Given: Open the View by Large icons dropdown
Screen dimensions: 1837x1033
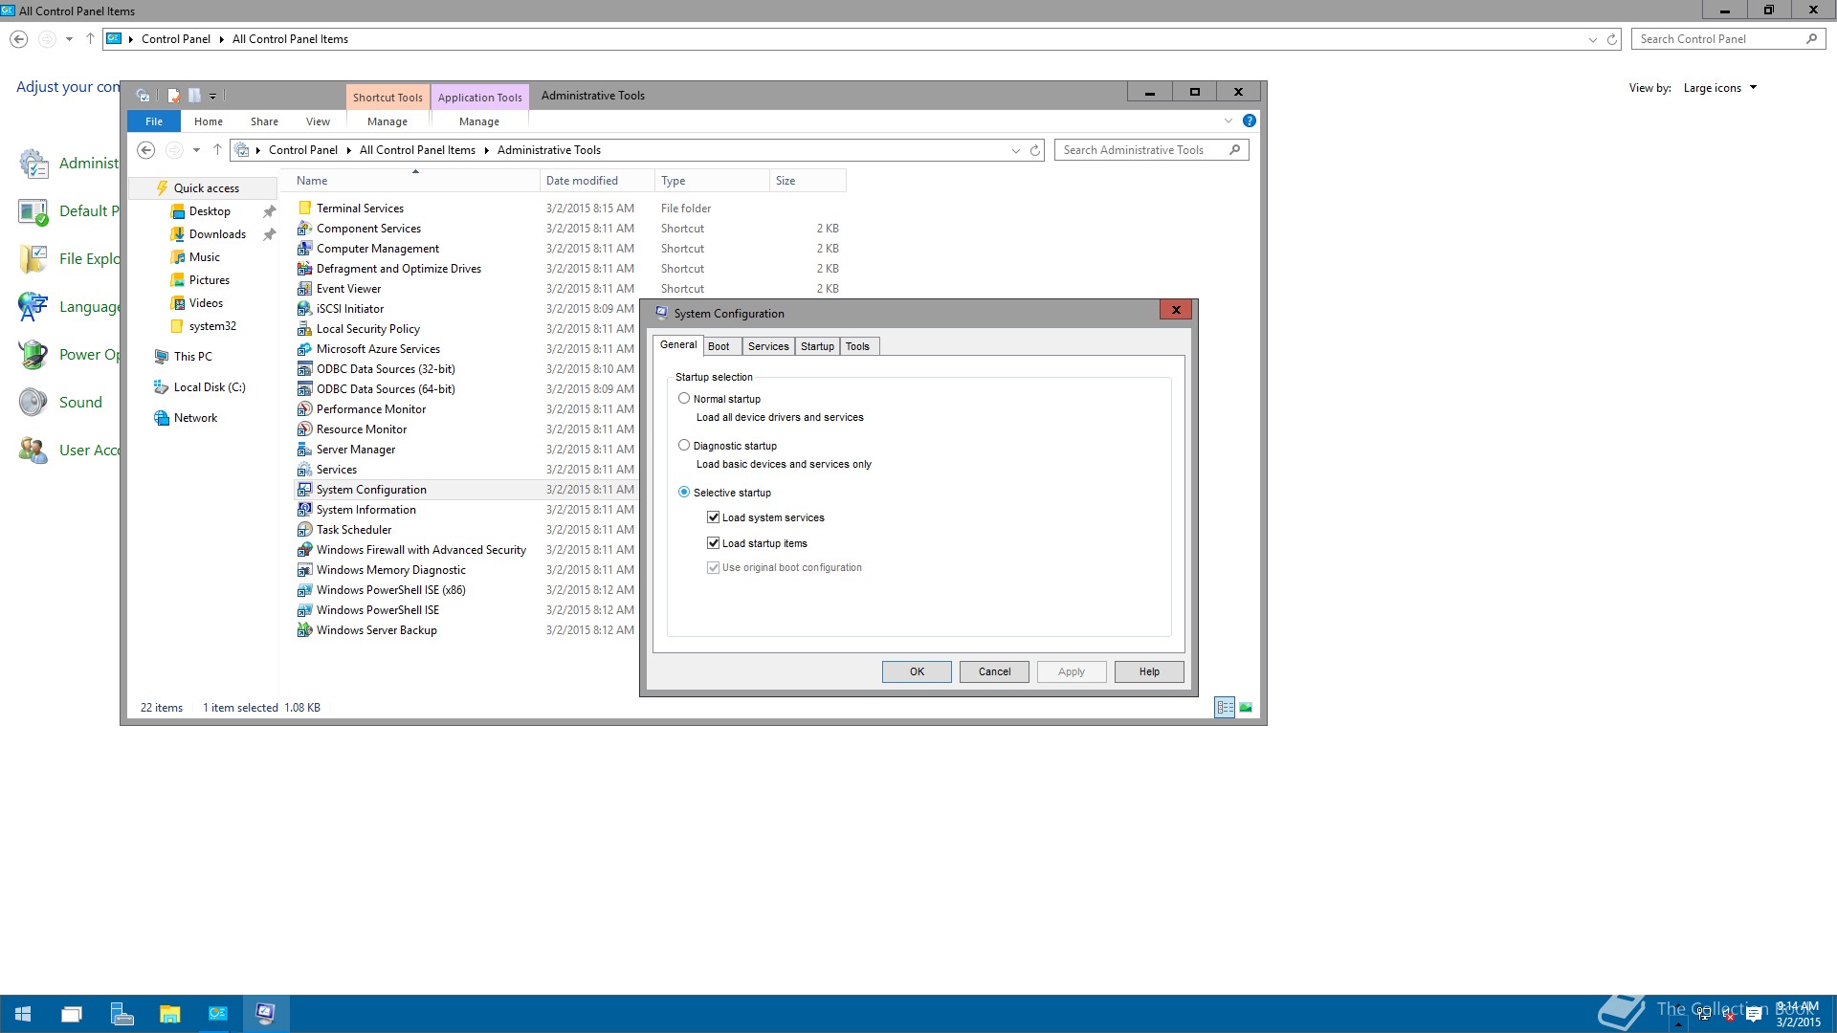Looking at the screenshot, I should tap(1720, 88).
